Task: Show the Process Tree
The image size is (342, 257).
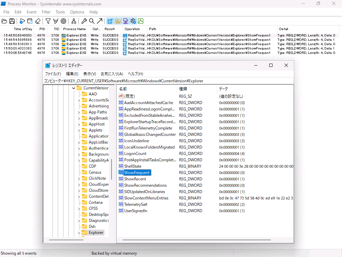Action: coord(74,21)
